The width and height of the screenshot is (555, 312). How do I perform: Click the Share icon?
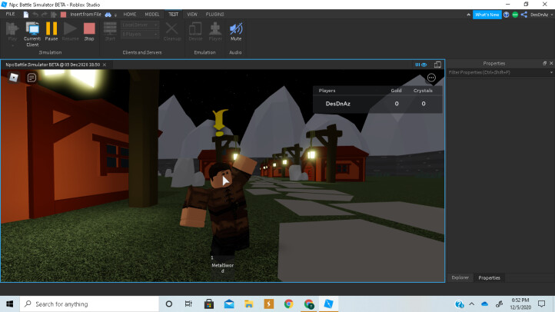click(x=524, y=15)
